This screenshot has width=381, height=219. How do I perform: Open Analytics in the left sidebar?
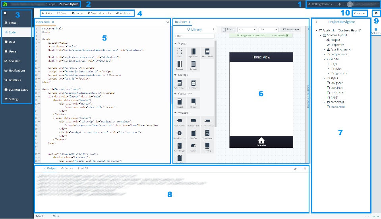click(x=17, y=61)
